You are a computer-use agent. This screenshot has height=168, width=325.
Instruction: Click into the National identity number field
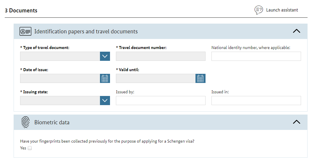tap(256, 56)
